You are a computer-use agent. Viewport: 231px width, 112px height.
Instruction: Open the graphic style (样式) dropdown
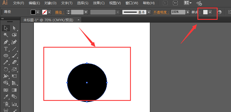[210, 12]
